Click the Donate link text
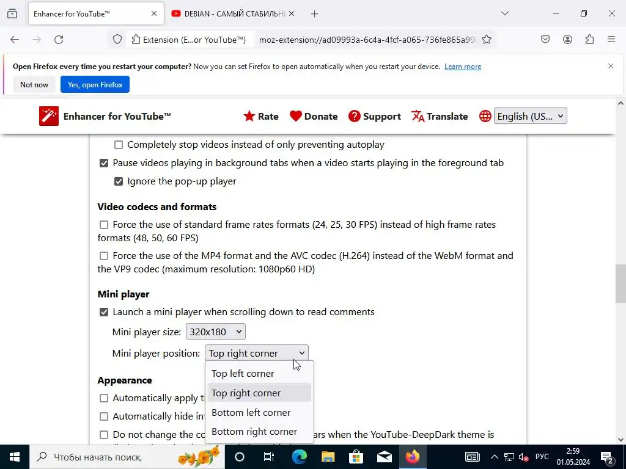 [x=321, y=117]
